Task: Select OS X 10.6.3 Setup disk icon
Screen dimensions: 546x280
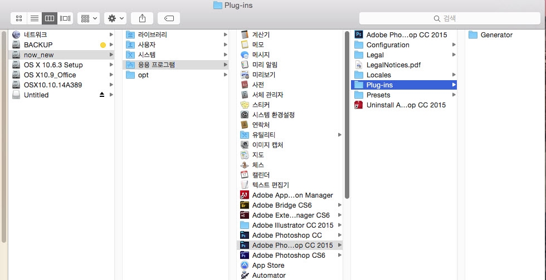Action: point(16,65)
